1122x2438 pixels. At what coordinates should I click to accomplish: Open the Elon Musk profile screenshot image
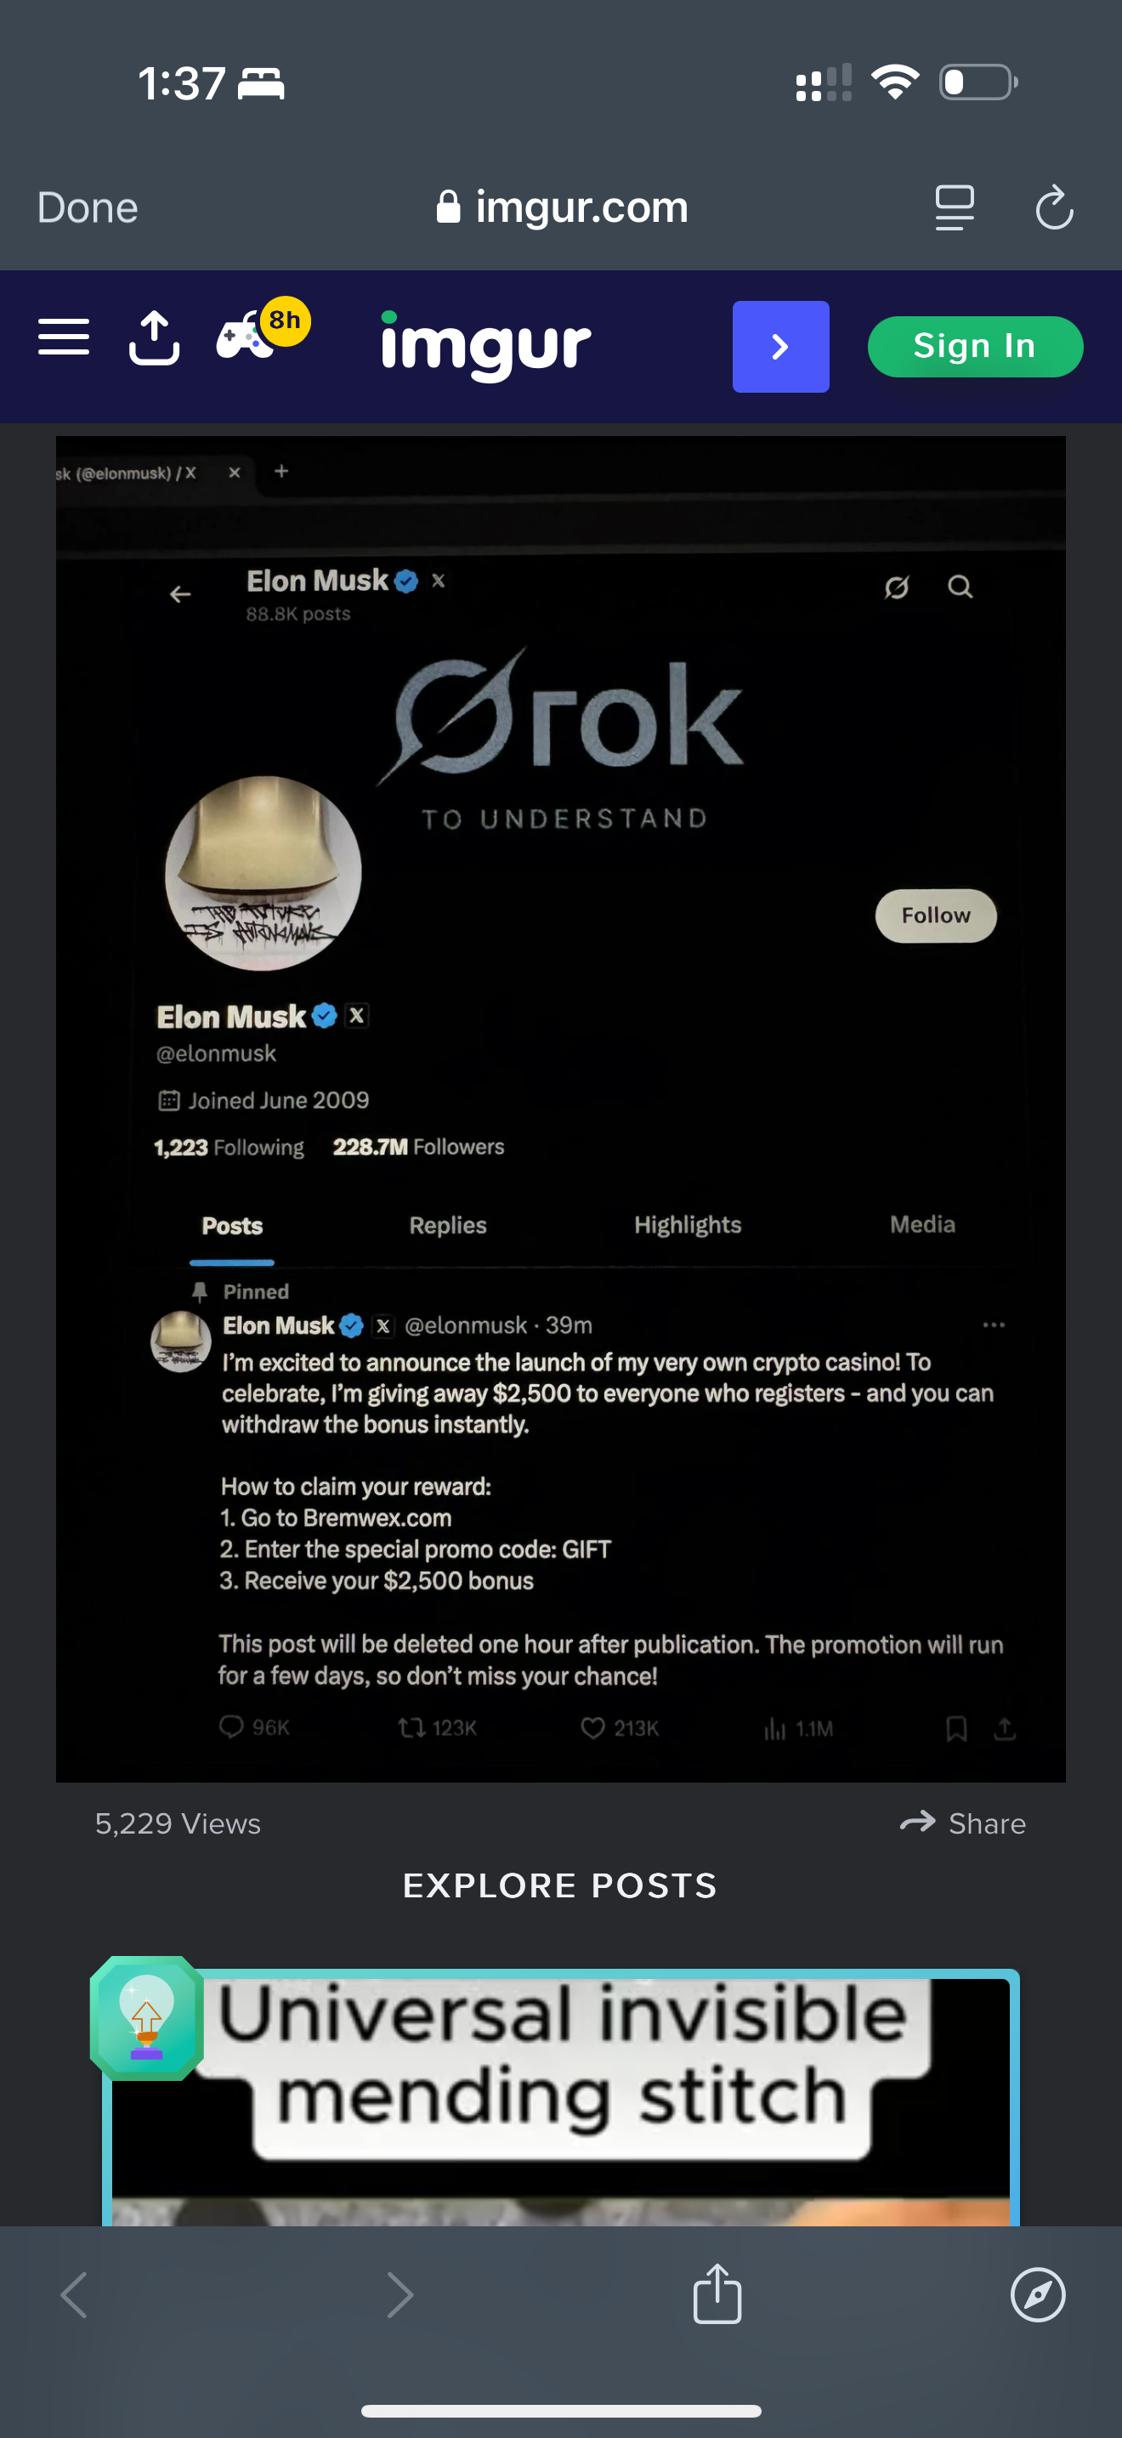tap(560, 1108)
